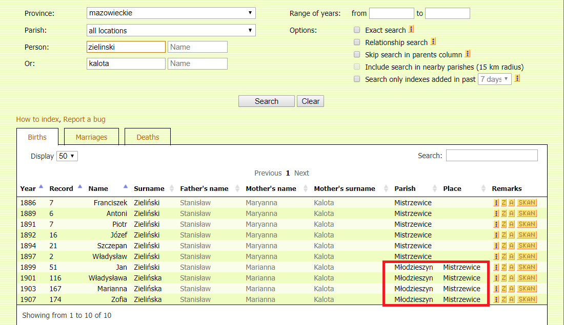Open the Display 50 entries dropdown
The width and height of the screenshot is (564, 325).
(x=67, y=156)
